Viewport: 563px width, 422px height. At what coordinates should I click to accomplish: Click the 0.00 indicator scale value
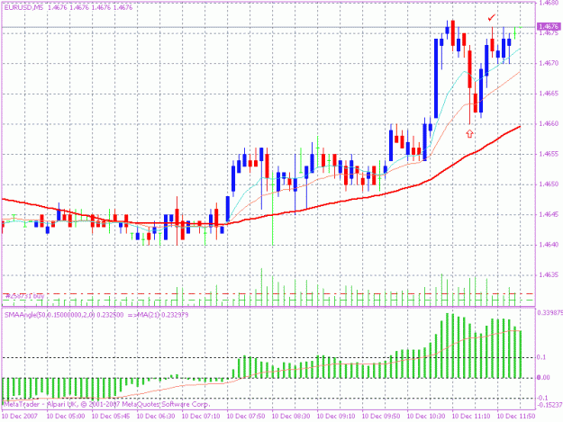[543, 378]
